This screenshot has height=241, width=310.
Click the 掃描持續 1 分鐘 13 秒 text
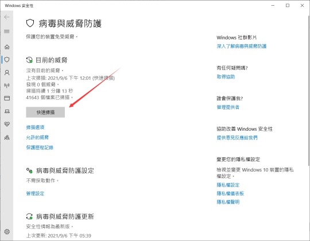click(49, 91)
